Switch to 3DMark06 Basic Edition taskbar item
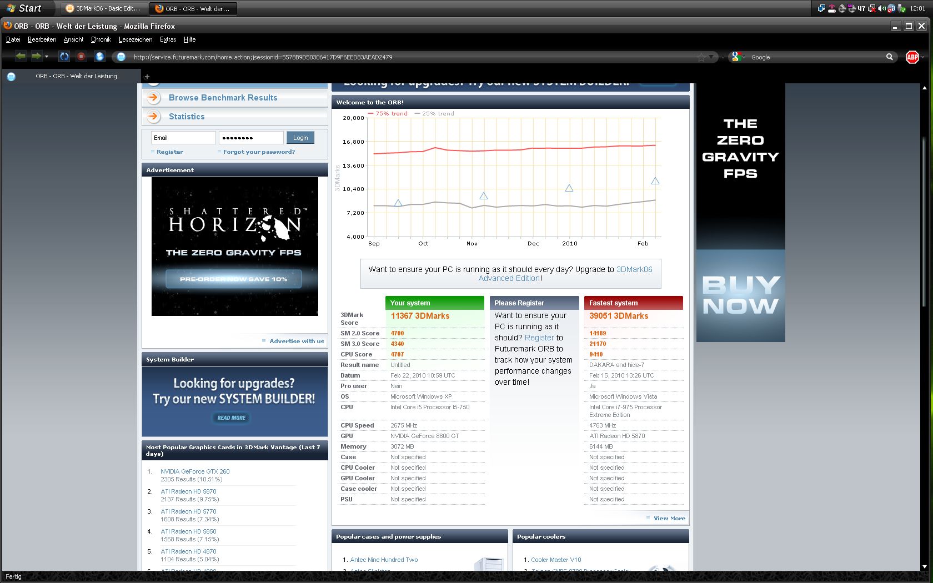Image resolution: width=933 pixels, height=583 pixels. point(104,8)
